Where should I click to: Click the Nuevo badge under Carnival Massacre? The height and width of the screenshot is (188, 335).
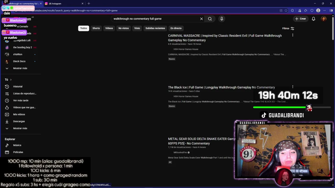tap(172, 59)
